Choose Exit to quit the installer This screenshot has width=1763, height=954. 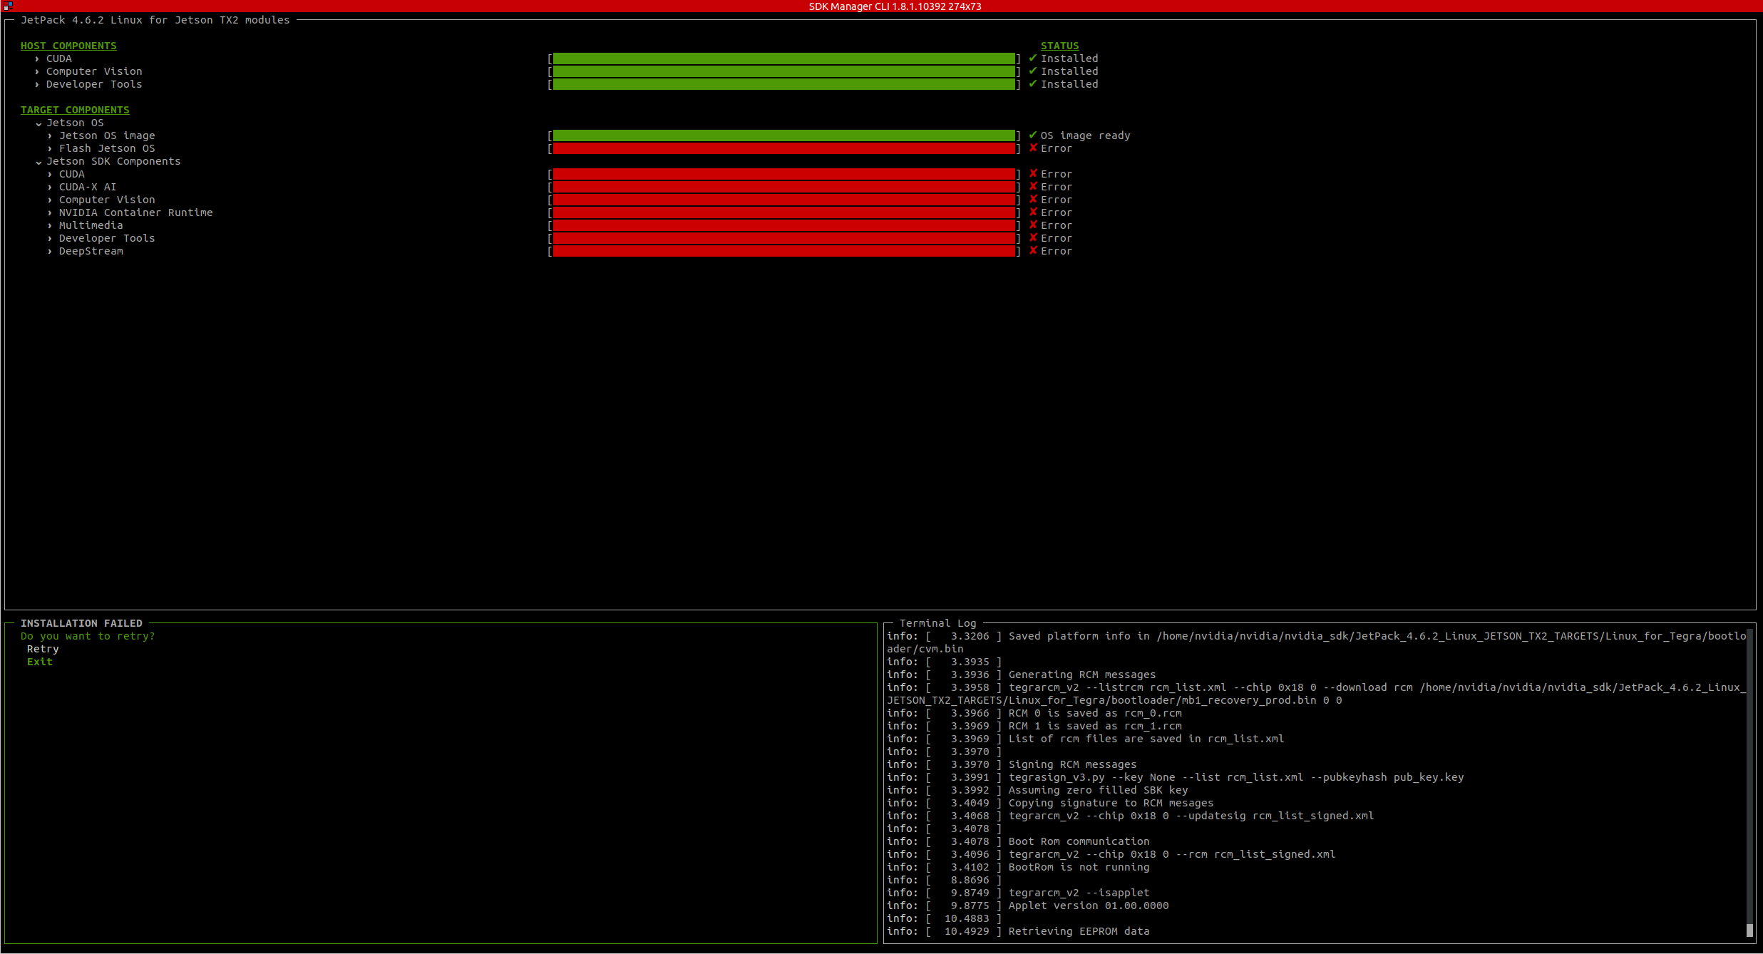tap(39, 662)
